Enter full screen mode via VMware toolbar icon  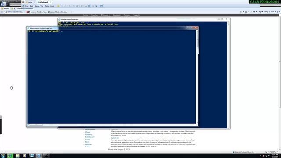pos(101,6)
